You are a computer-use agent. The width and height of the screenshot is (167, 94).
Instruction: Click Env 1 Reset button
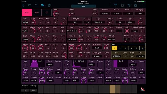(50, 64)
